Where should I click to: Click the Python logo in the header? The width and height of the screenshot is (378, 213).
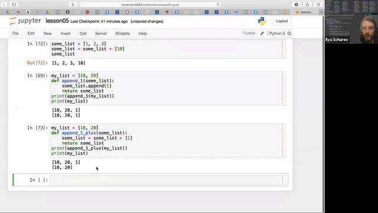coord(262,21)
